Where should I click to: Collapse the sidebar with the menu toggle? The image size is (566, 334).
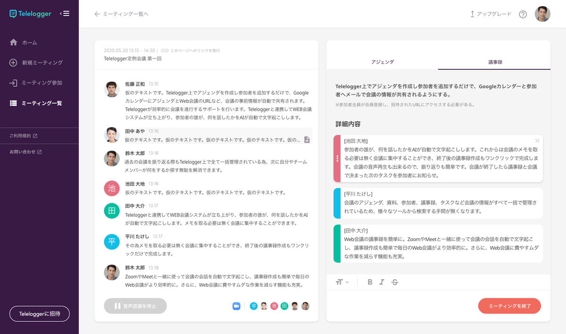click(65, 14)
